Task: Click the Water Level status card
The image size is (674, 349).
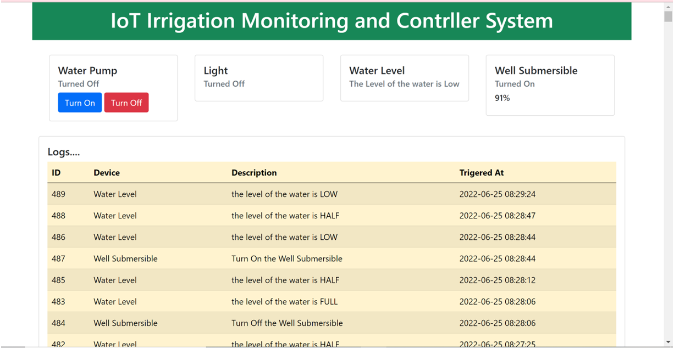Action: pyautogui.click(x=404, y=77)
